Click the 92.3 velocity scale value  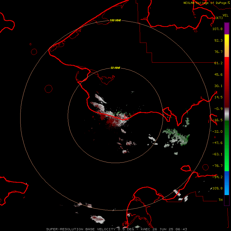pos(218,40)
